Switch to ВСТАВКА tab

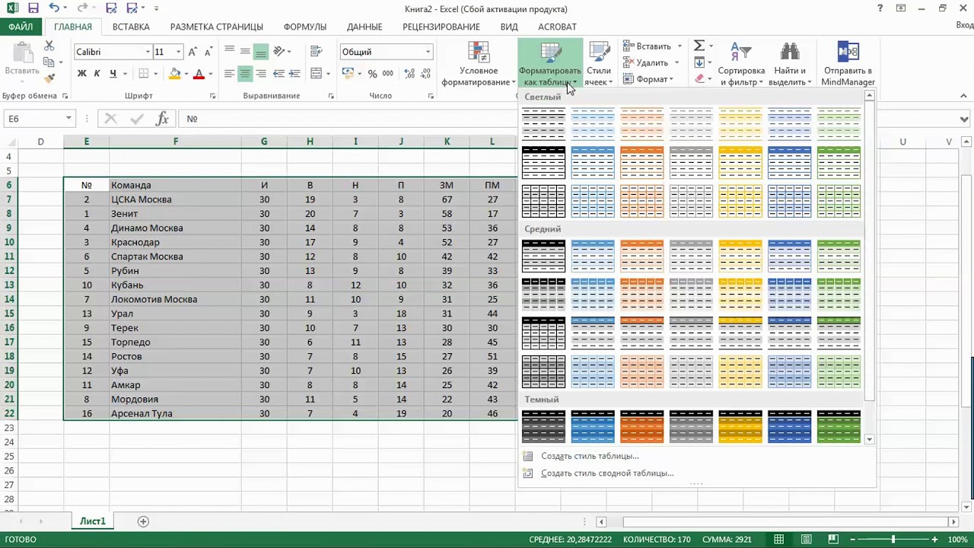pos(131,27)
